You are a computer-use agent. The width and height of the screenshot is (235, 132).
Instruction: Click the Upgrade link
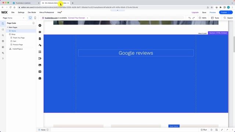tap(195, 12)
